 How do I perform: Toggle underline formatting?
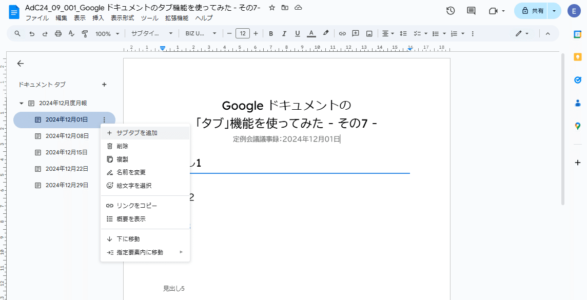298,34
